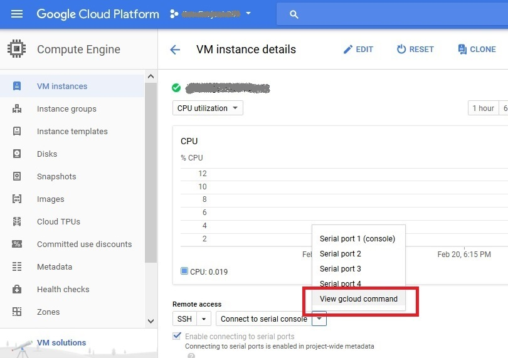Click the RESET power icon

tap(401, 50)
